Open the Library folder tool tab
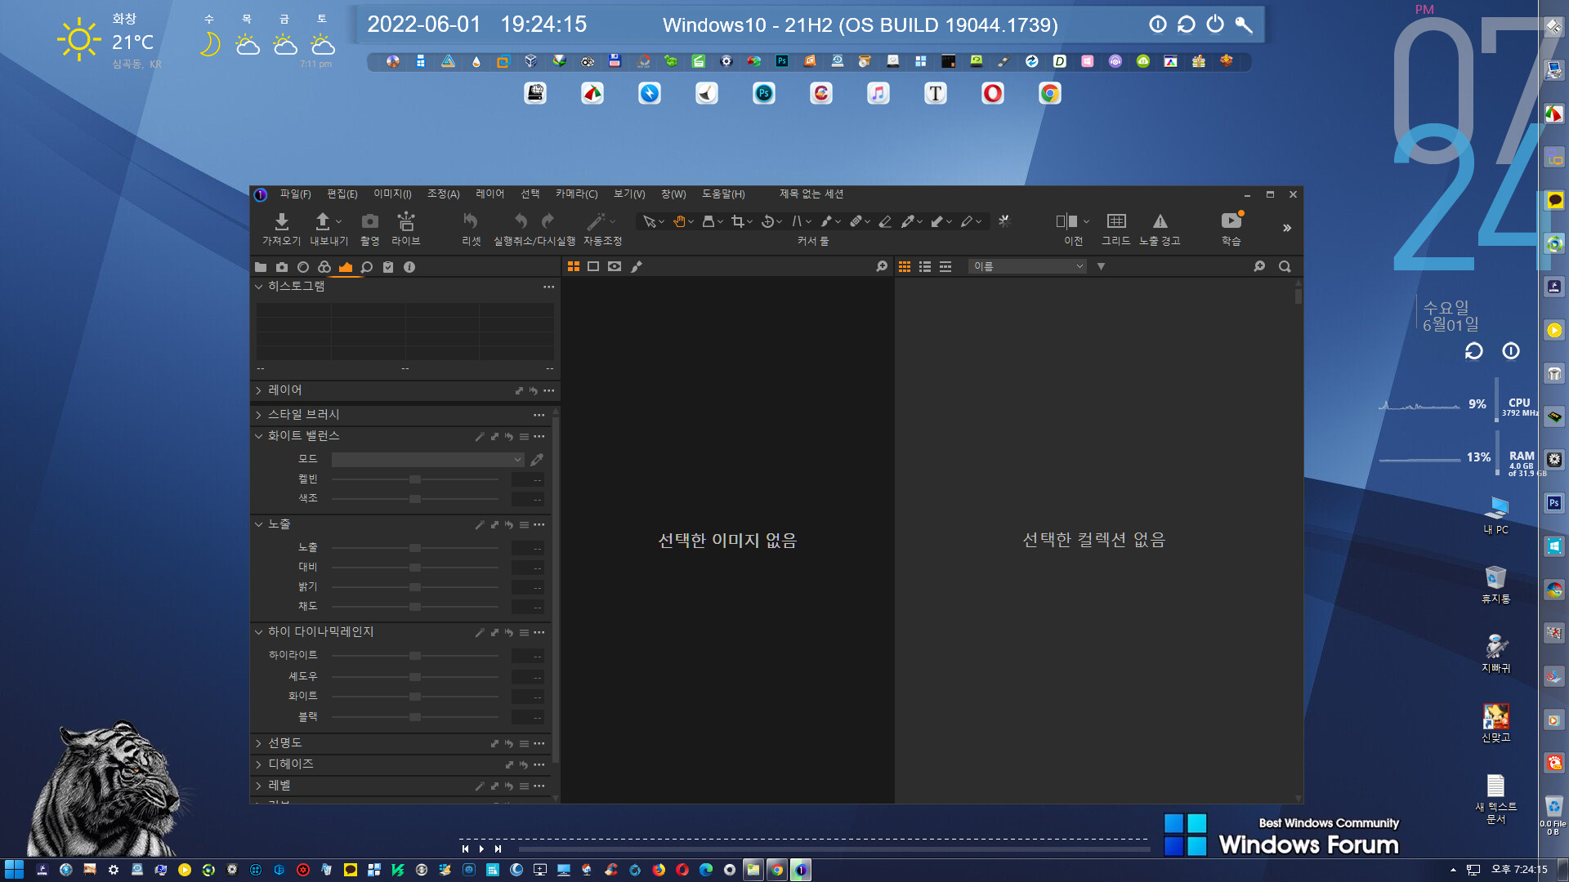This screenshot has width=1569, height=882. tap(261, 267)
